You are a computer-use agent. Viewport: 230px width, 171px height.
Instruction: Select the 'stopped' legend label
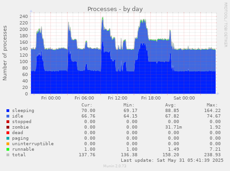pos(22,122)
